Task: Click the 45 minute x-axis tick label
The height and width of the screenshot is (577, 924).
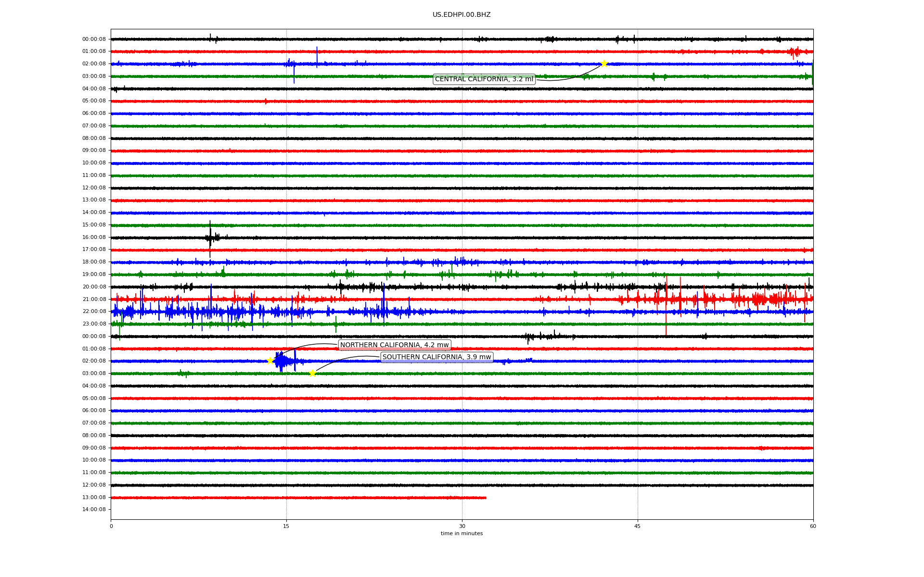Action: [637, 526]
